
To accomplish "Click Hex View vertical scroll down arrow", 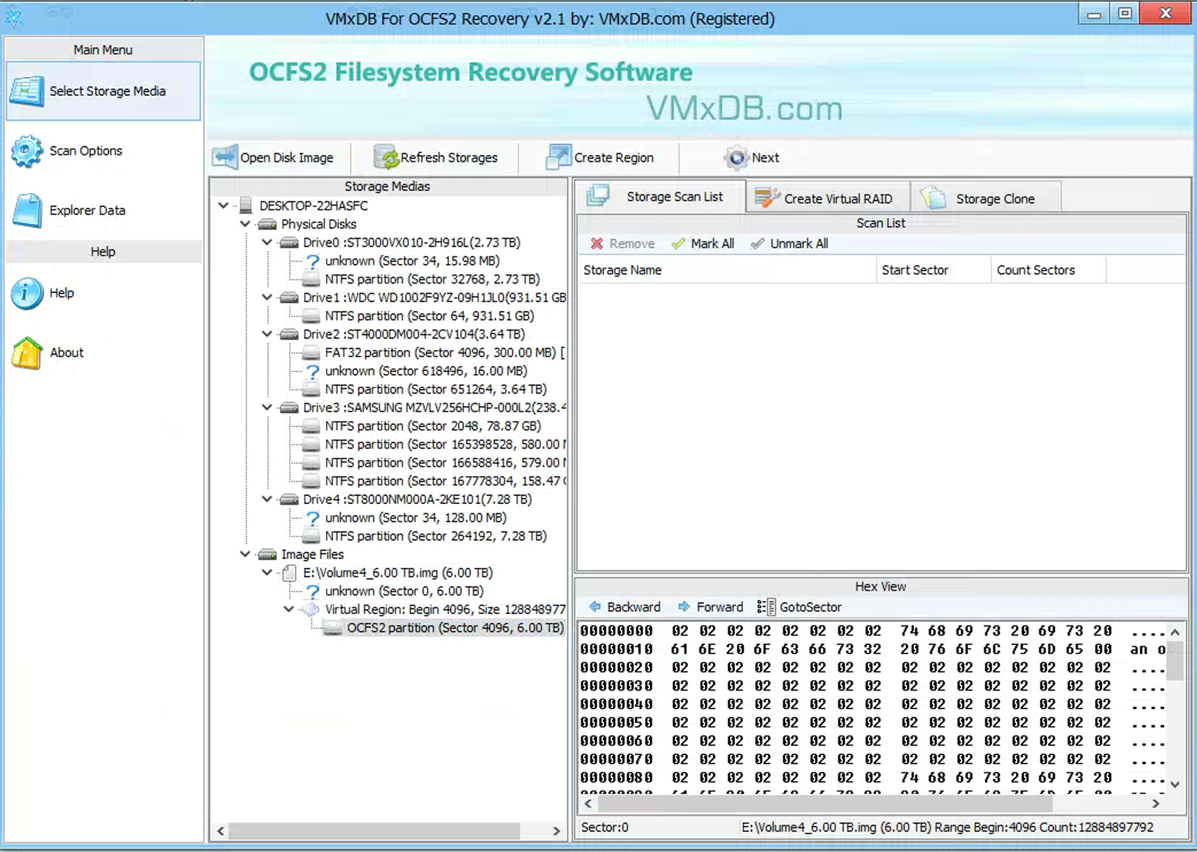I will pyautogui.click(x=1175, y=784).
